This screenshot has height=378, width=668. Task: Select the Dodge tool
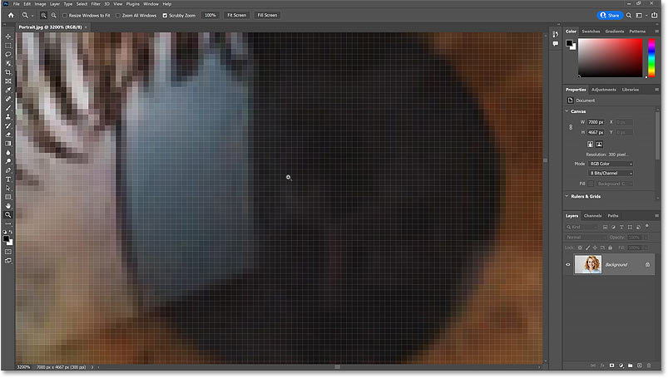8,161
